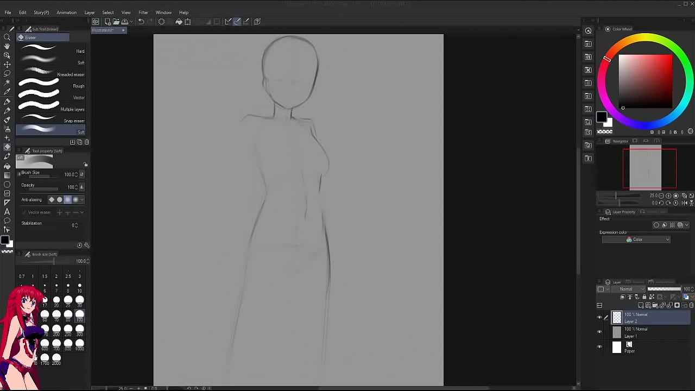Image resolution: width=695 pixels, height=391 pixels.
Task: Choose the Text tool
Action: (7, 211)
